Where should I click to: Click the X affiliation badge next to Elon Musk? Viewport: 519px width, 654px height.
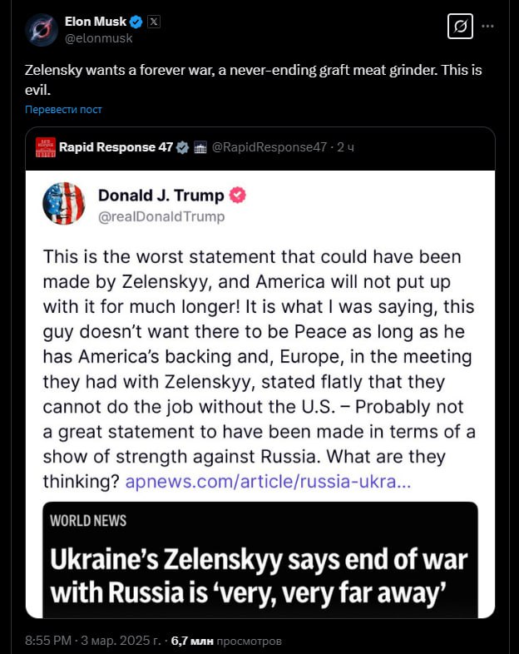coord(154,22)
